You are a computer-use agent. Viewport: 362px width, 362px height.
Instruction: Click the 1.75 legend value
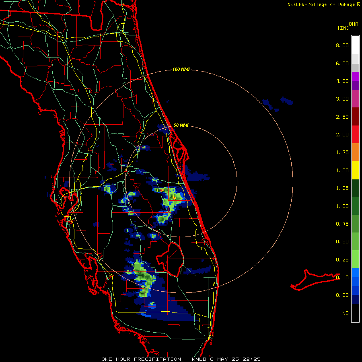point(342,152)
